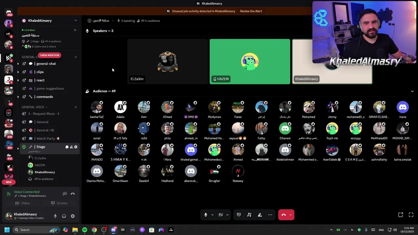Pop out the stage window
This screenshot has width=418, height=235.
point(401,215)
